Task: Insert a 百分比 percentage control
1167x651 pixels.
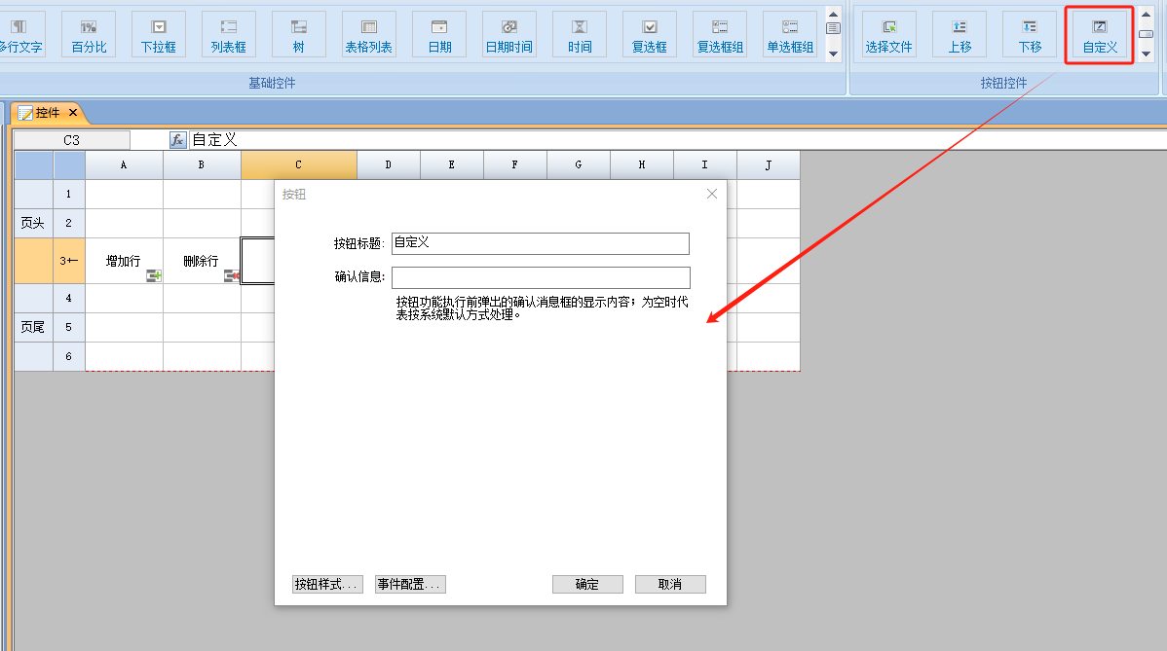Action: click(89, 35)
